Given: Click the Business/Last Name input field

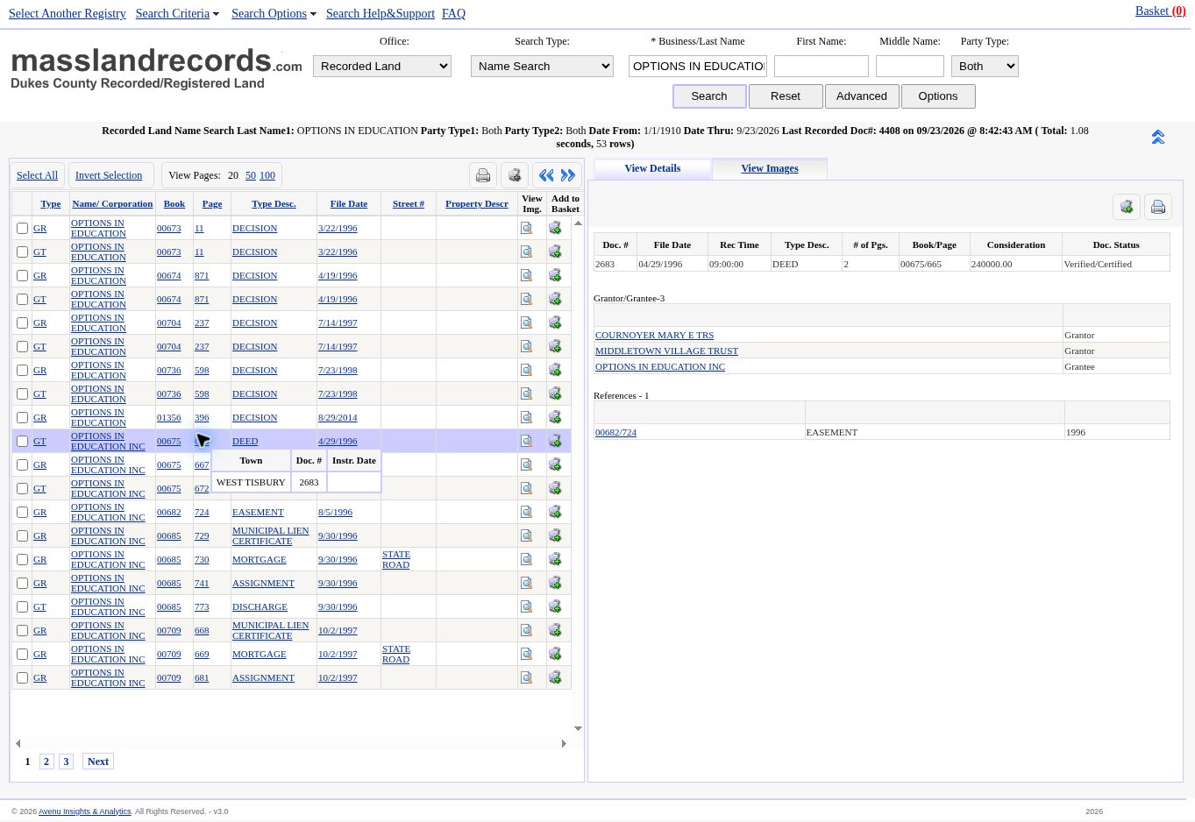Looking at the screenshot, I should point(698,66).
